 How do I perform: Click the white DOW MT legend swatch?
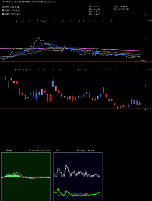pos(3,11)
